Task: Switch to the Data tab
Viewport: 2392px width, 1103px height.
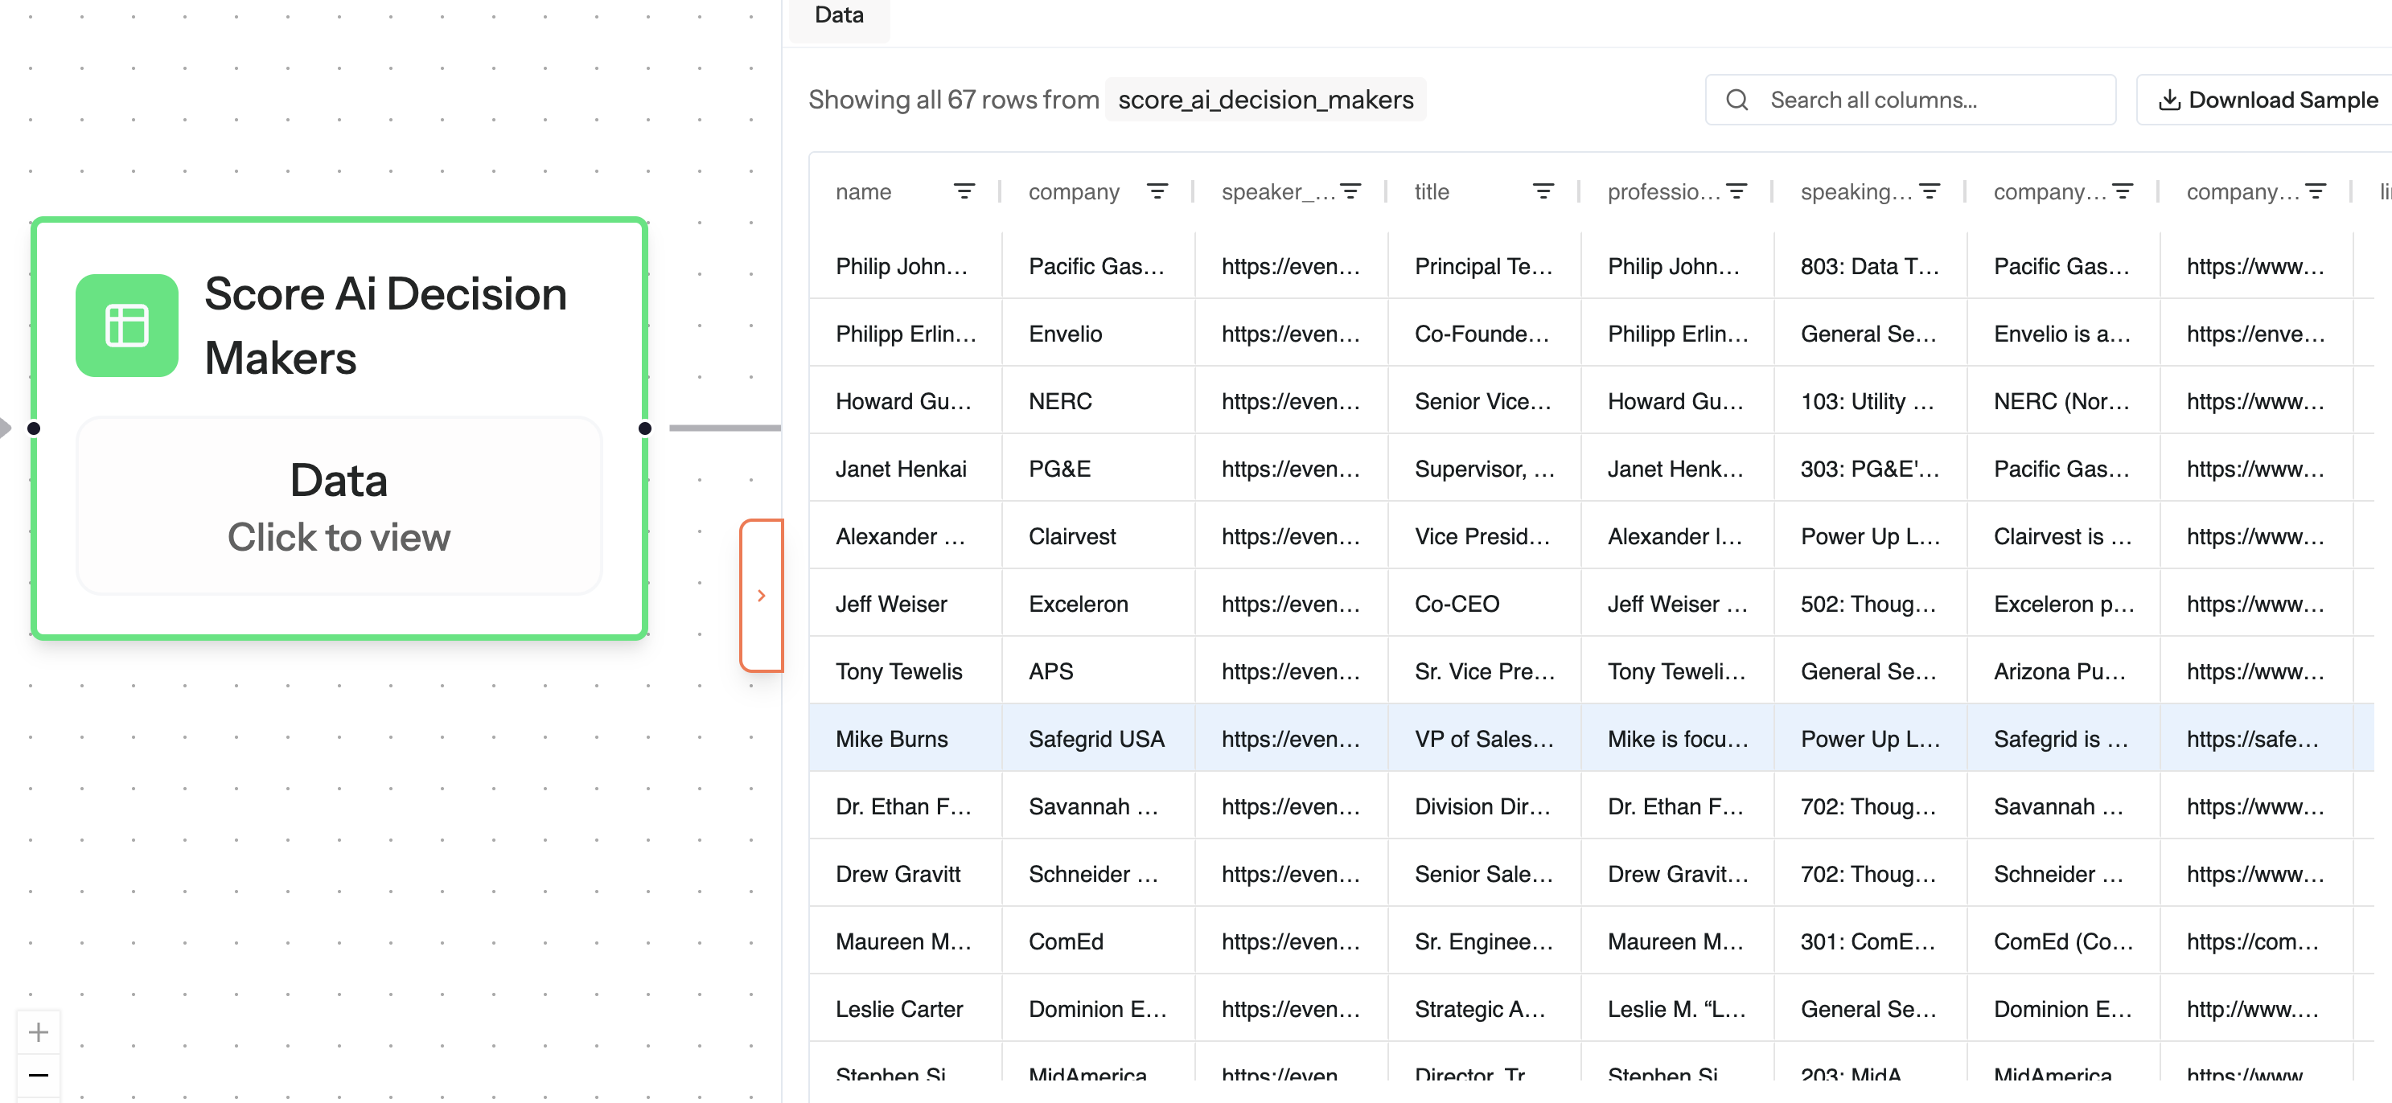Action: tap(839, 16)
